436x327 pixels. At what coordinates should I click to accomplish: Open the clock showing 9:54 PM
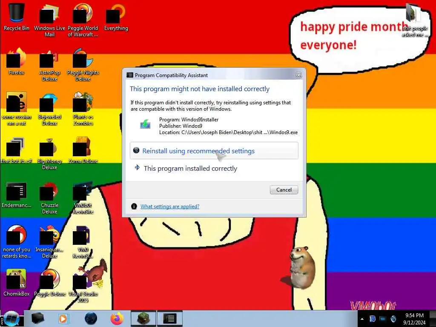point(414,319)
